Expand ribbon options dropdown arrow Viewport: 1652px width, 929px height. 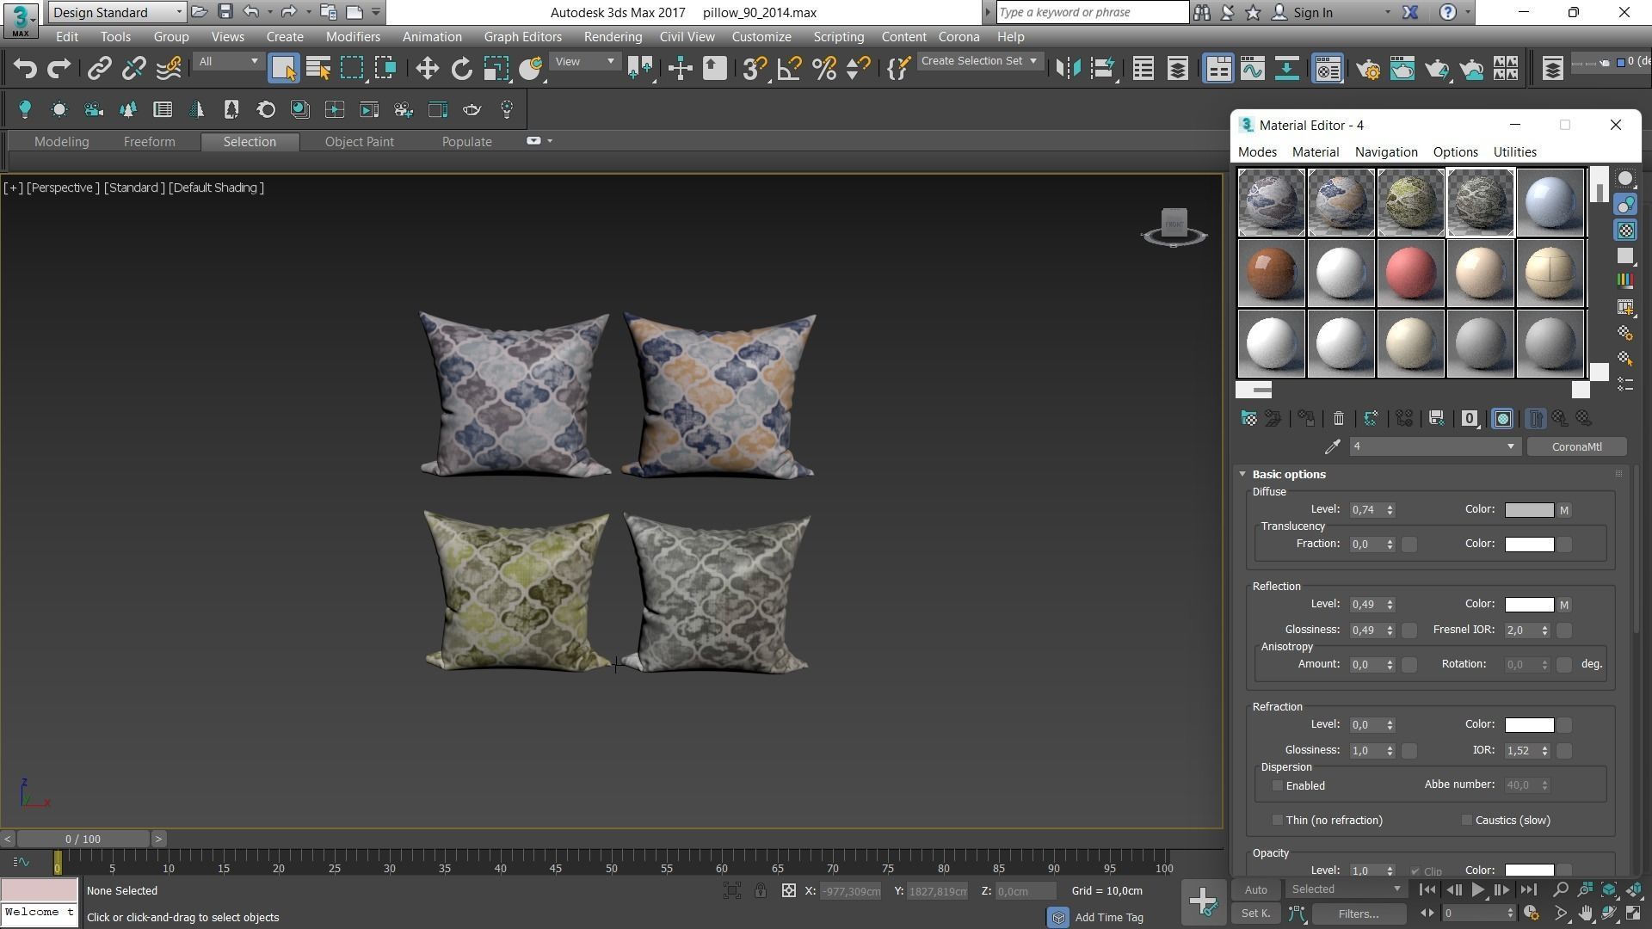(550, 141)
